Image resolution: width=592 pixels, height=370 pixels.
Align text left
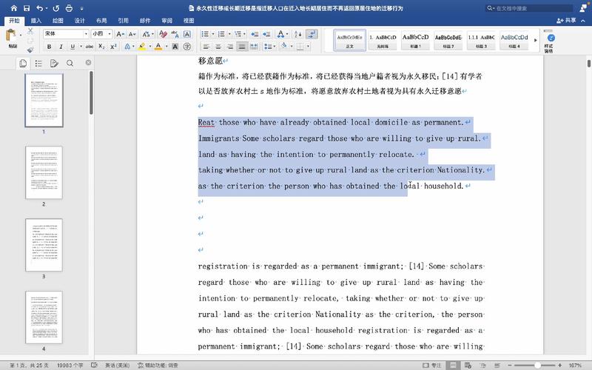(x=206, y=47)
